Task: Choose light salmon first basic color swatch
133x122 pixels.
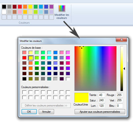Action: 24,52
